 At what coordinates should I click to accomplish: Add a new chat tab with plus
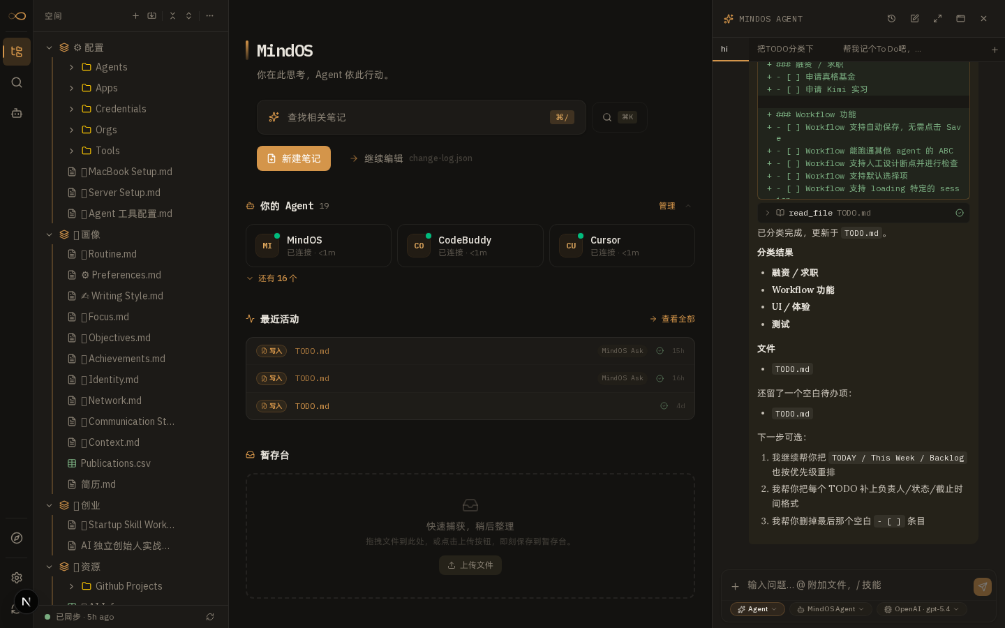click(995, 50)
